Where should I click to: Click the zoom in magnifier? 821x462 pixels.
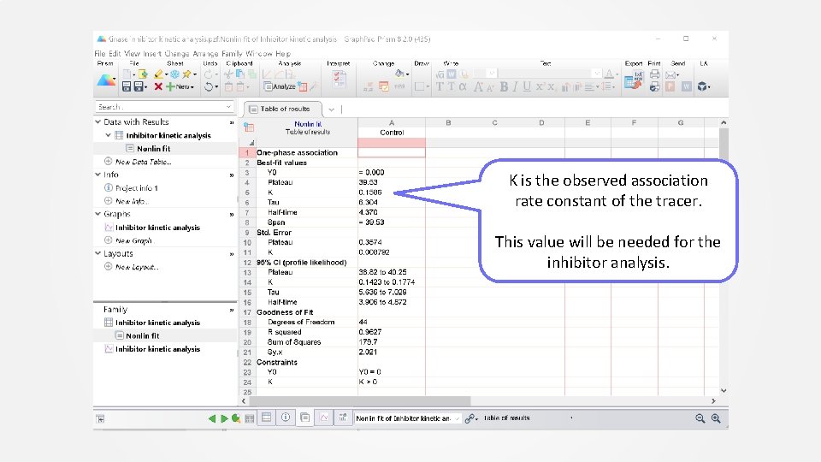click(x=716, y=418)
